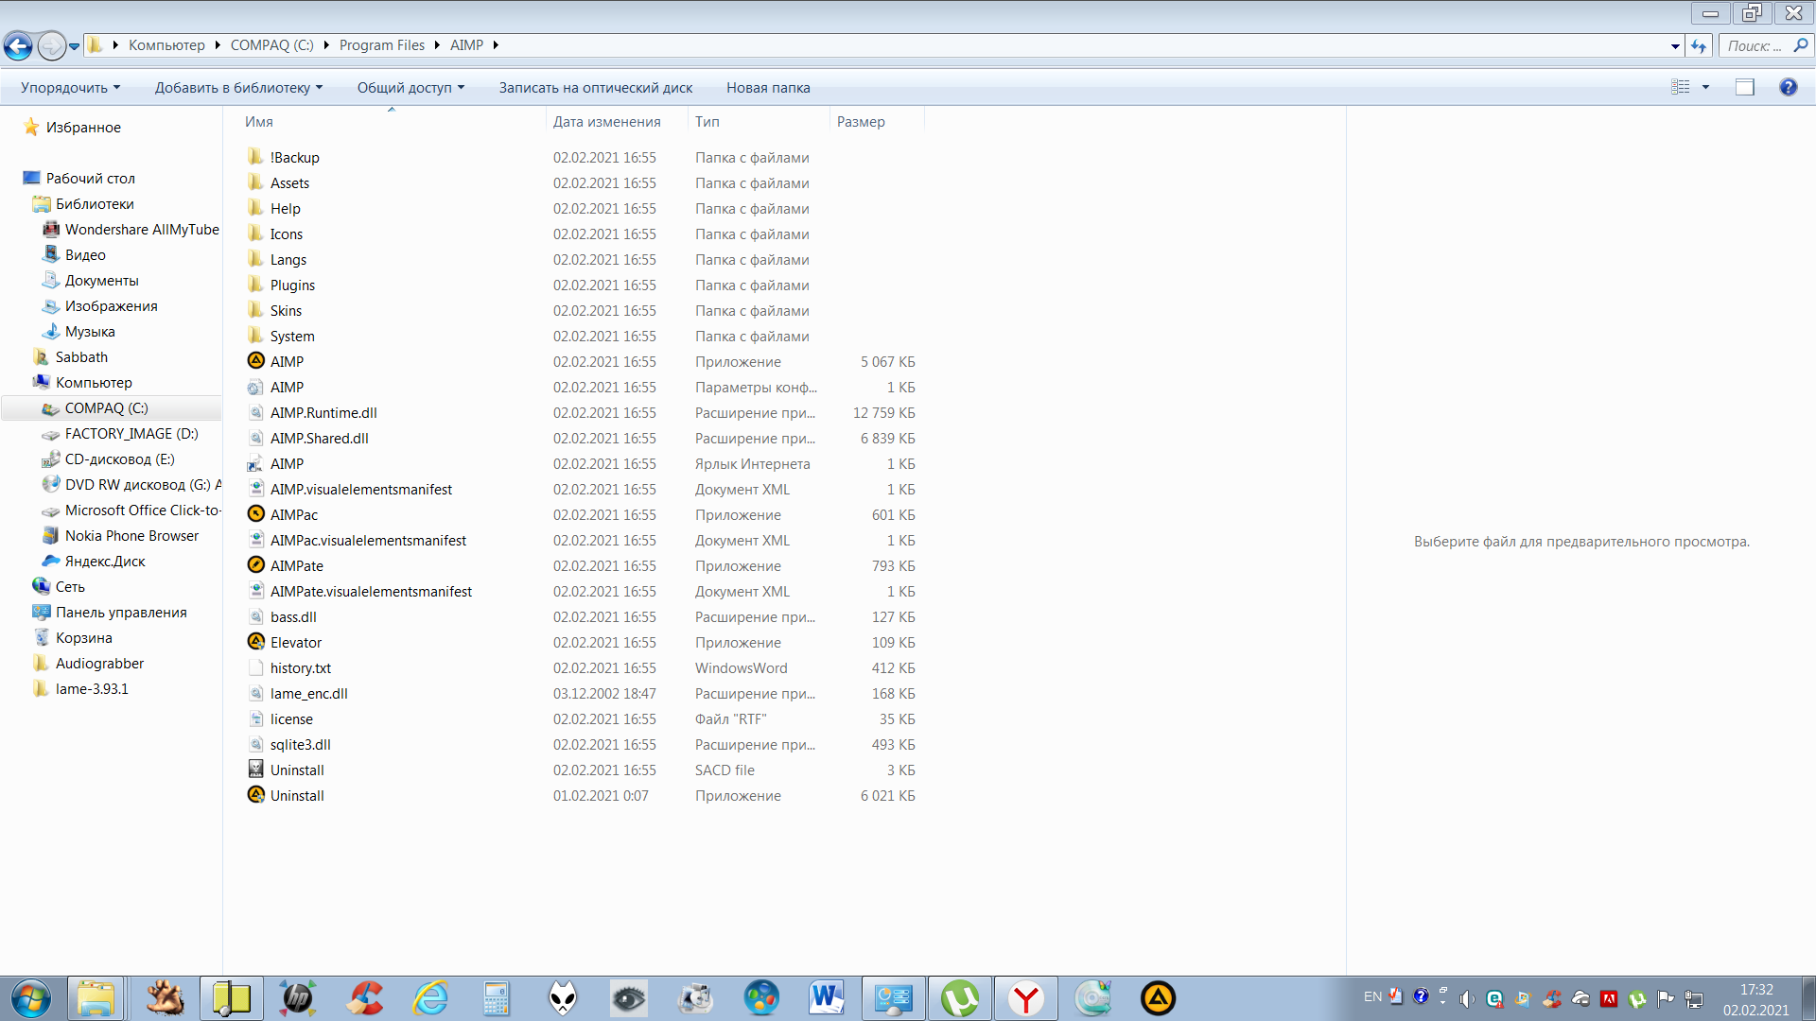This screenshot has height=1021, width=1816.
Task: Expand arrow after COMPAQ (C:) breadcrumb
Action: click(x=326, y=45)
